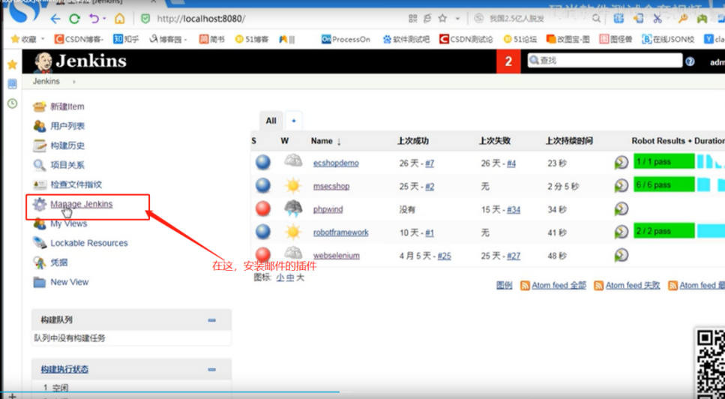Click the 6 / 6 pass robot result bar
Image resolution: width=725 pixels, height=399 pixels.
[664, 184]
